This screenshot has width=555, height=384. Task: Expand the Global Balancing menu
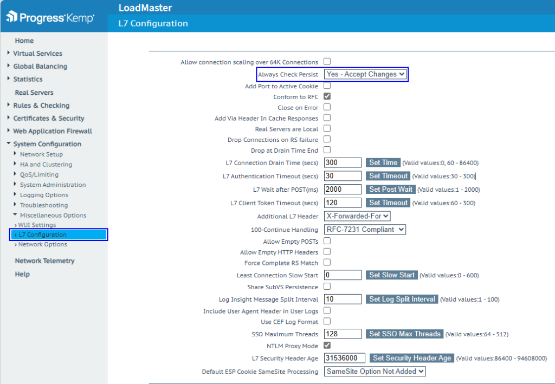click(x=40, y=66)
